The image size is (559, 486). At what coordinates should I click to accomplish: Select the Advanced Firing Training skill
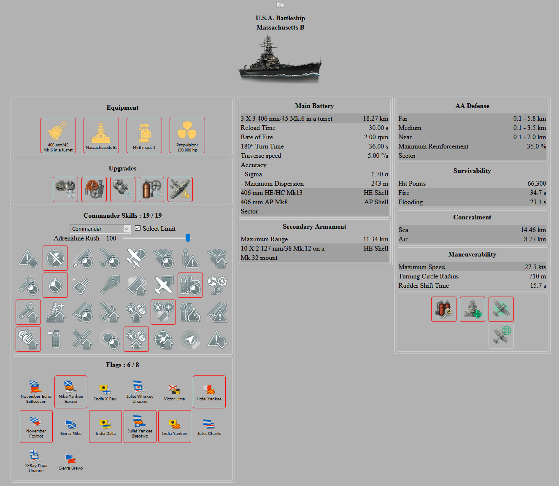pyautogui.click(x=136, y=339)
